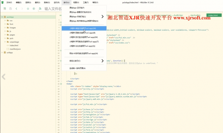Click the font folder icon
The width and height of the screenshot is (223, 133).
point(8,24)
